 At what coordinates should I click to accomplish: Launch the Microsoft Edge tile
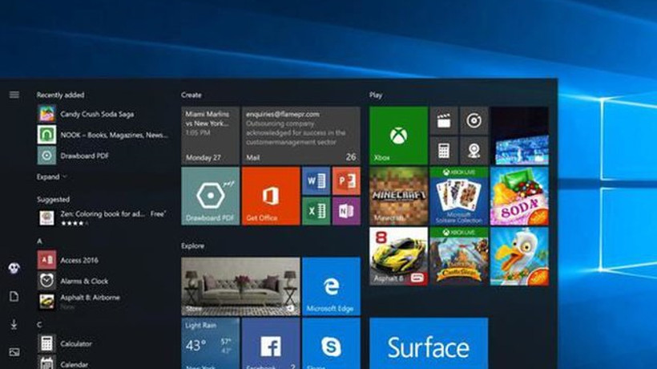pyautogui.click(x=331, y=286)
